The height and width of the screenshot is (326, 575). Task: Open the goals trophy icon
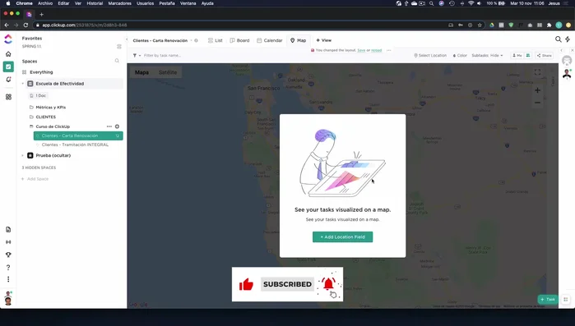coord(8,255)
